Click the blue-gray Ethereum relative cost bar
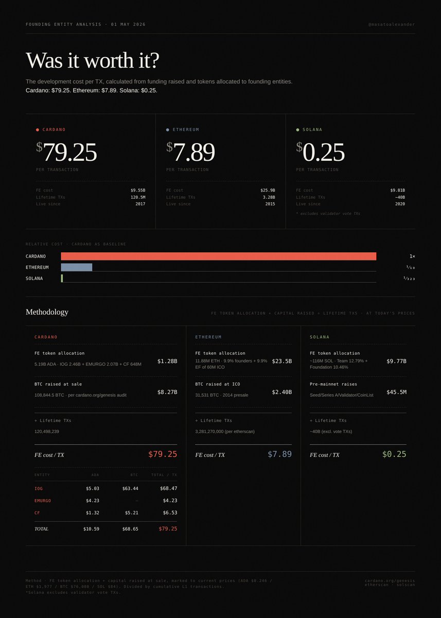The width and height of the screenshot is (441, 618). tap(77, 267)
